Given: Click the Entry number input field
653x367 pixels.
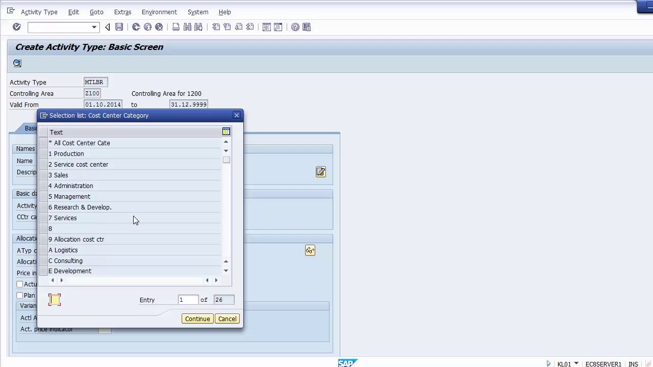Looking at the screenshot, I should (x=188, y=300).
